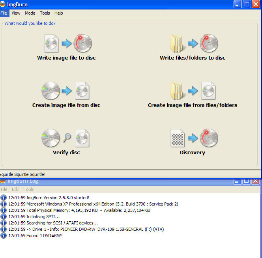Click the image file icon above Create image file from files/folders

coord(208,91)
